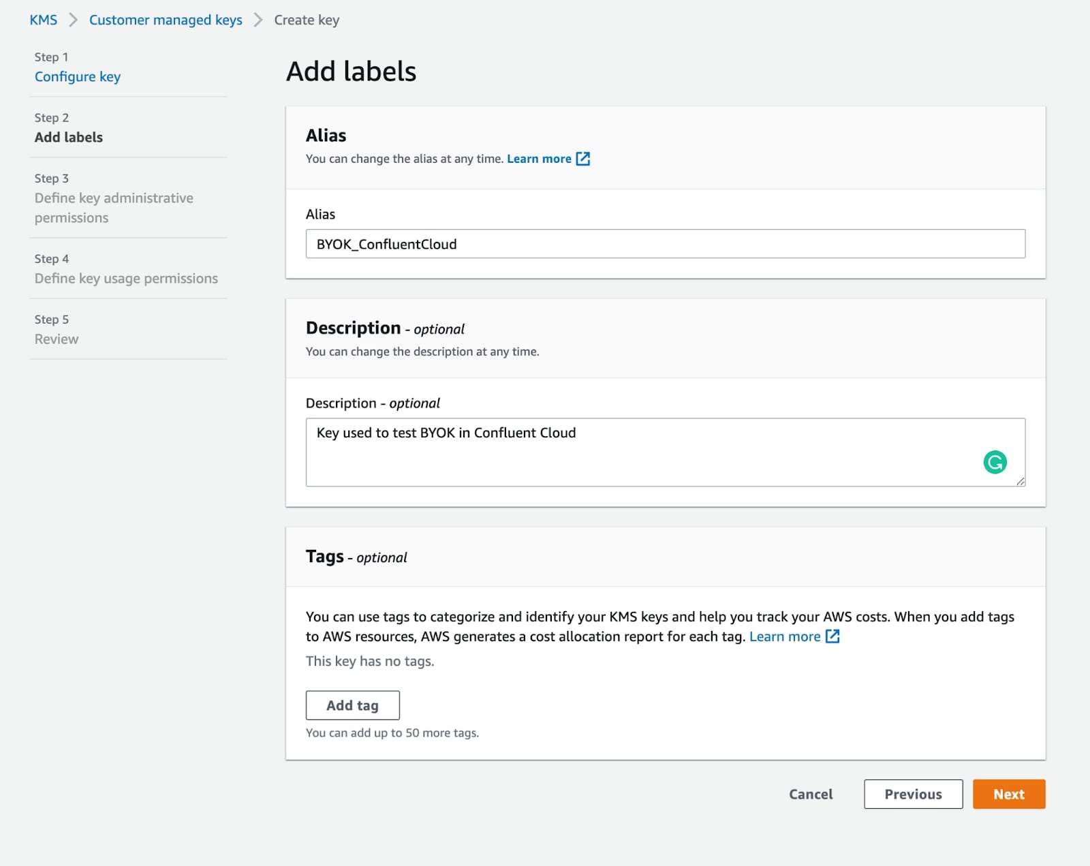Click the description textarea resize handle

[x=1020, y=482]
